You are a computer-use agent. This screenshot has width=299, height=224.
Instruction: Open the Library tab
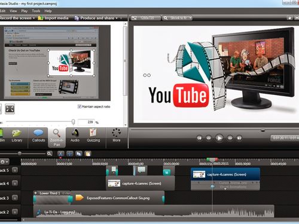click(x=17, y=136)
